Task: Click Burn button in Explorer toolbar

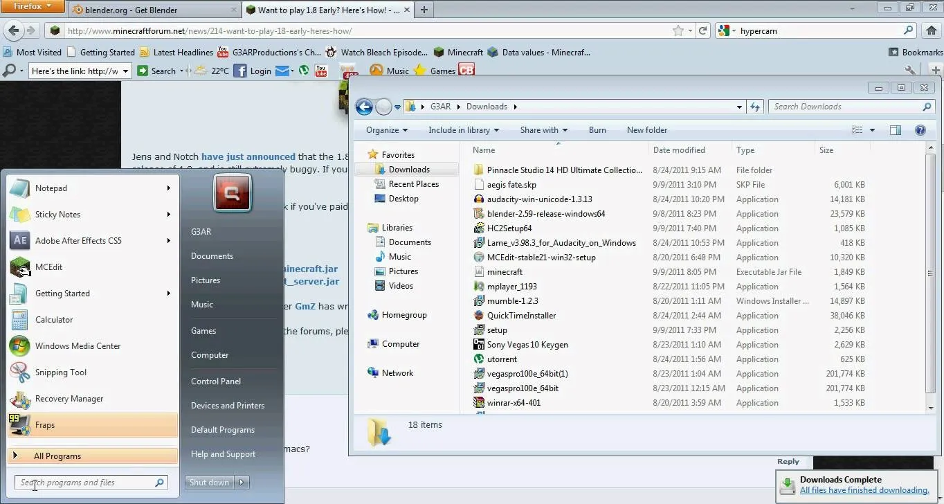Action: tap(597, 130)
